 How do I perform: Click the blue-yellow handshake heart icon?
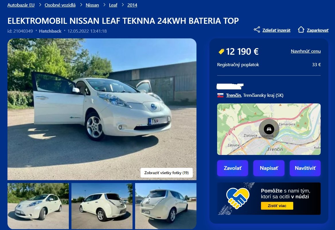(238, 198)
